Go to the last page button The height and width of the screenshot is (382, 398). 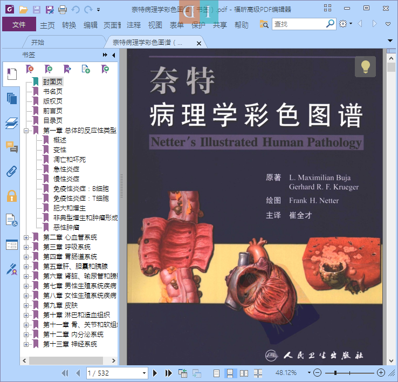pos(168,373)
